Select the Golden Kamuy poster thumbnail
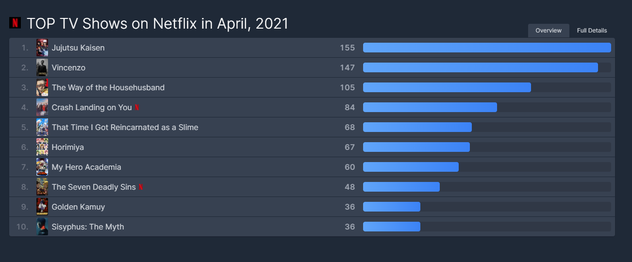The image size is (632, 262). [x=42, y=207]
